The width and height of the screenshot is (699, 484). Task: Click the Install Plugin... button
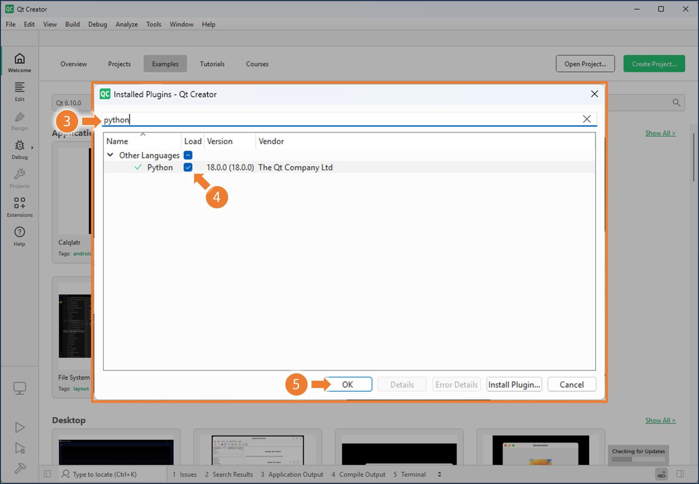[x=514, y=384]
